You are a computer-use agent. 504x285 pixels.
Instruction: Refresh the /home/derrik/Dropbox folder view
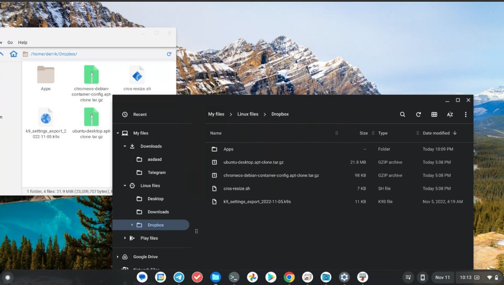click(169, 54)
